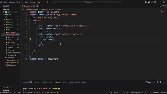This screenshot has width=167, height=94.
Task: Open App.js in the explorer
Action: click(10, 40)
